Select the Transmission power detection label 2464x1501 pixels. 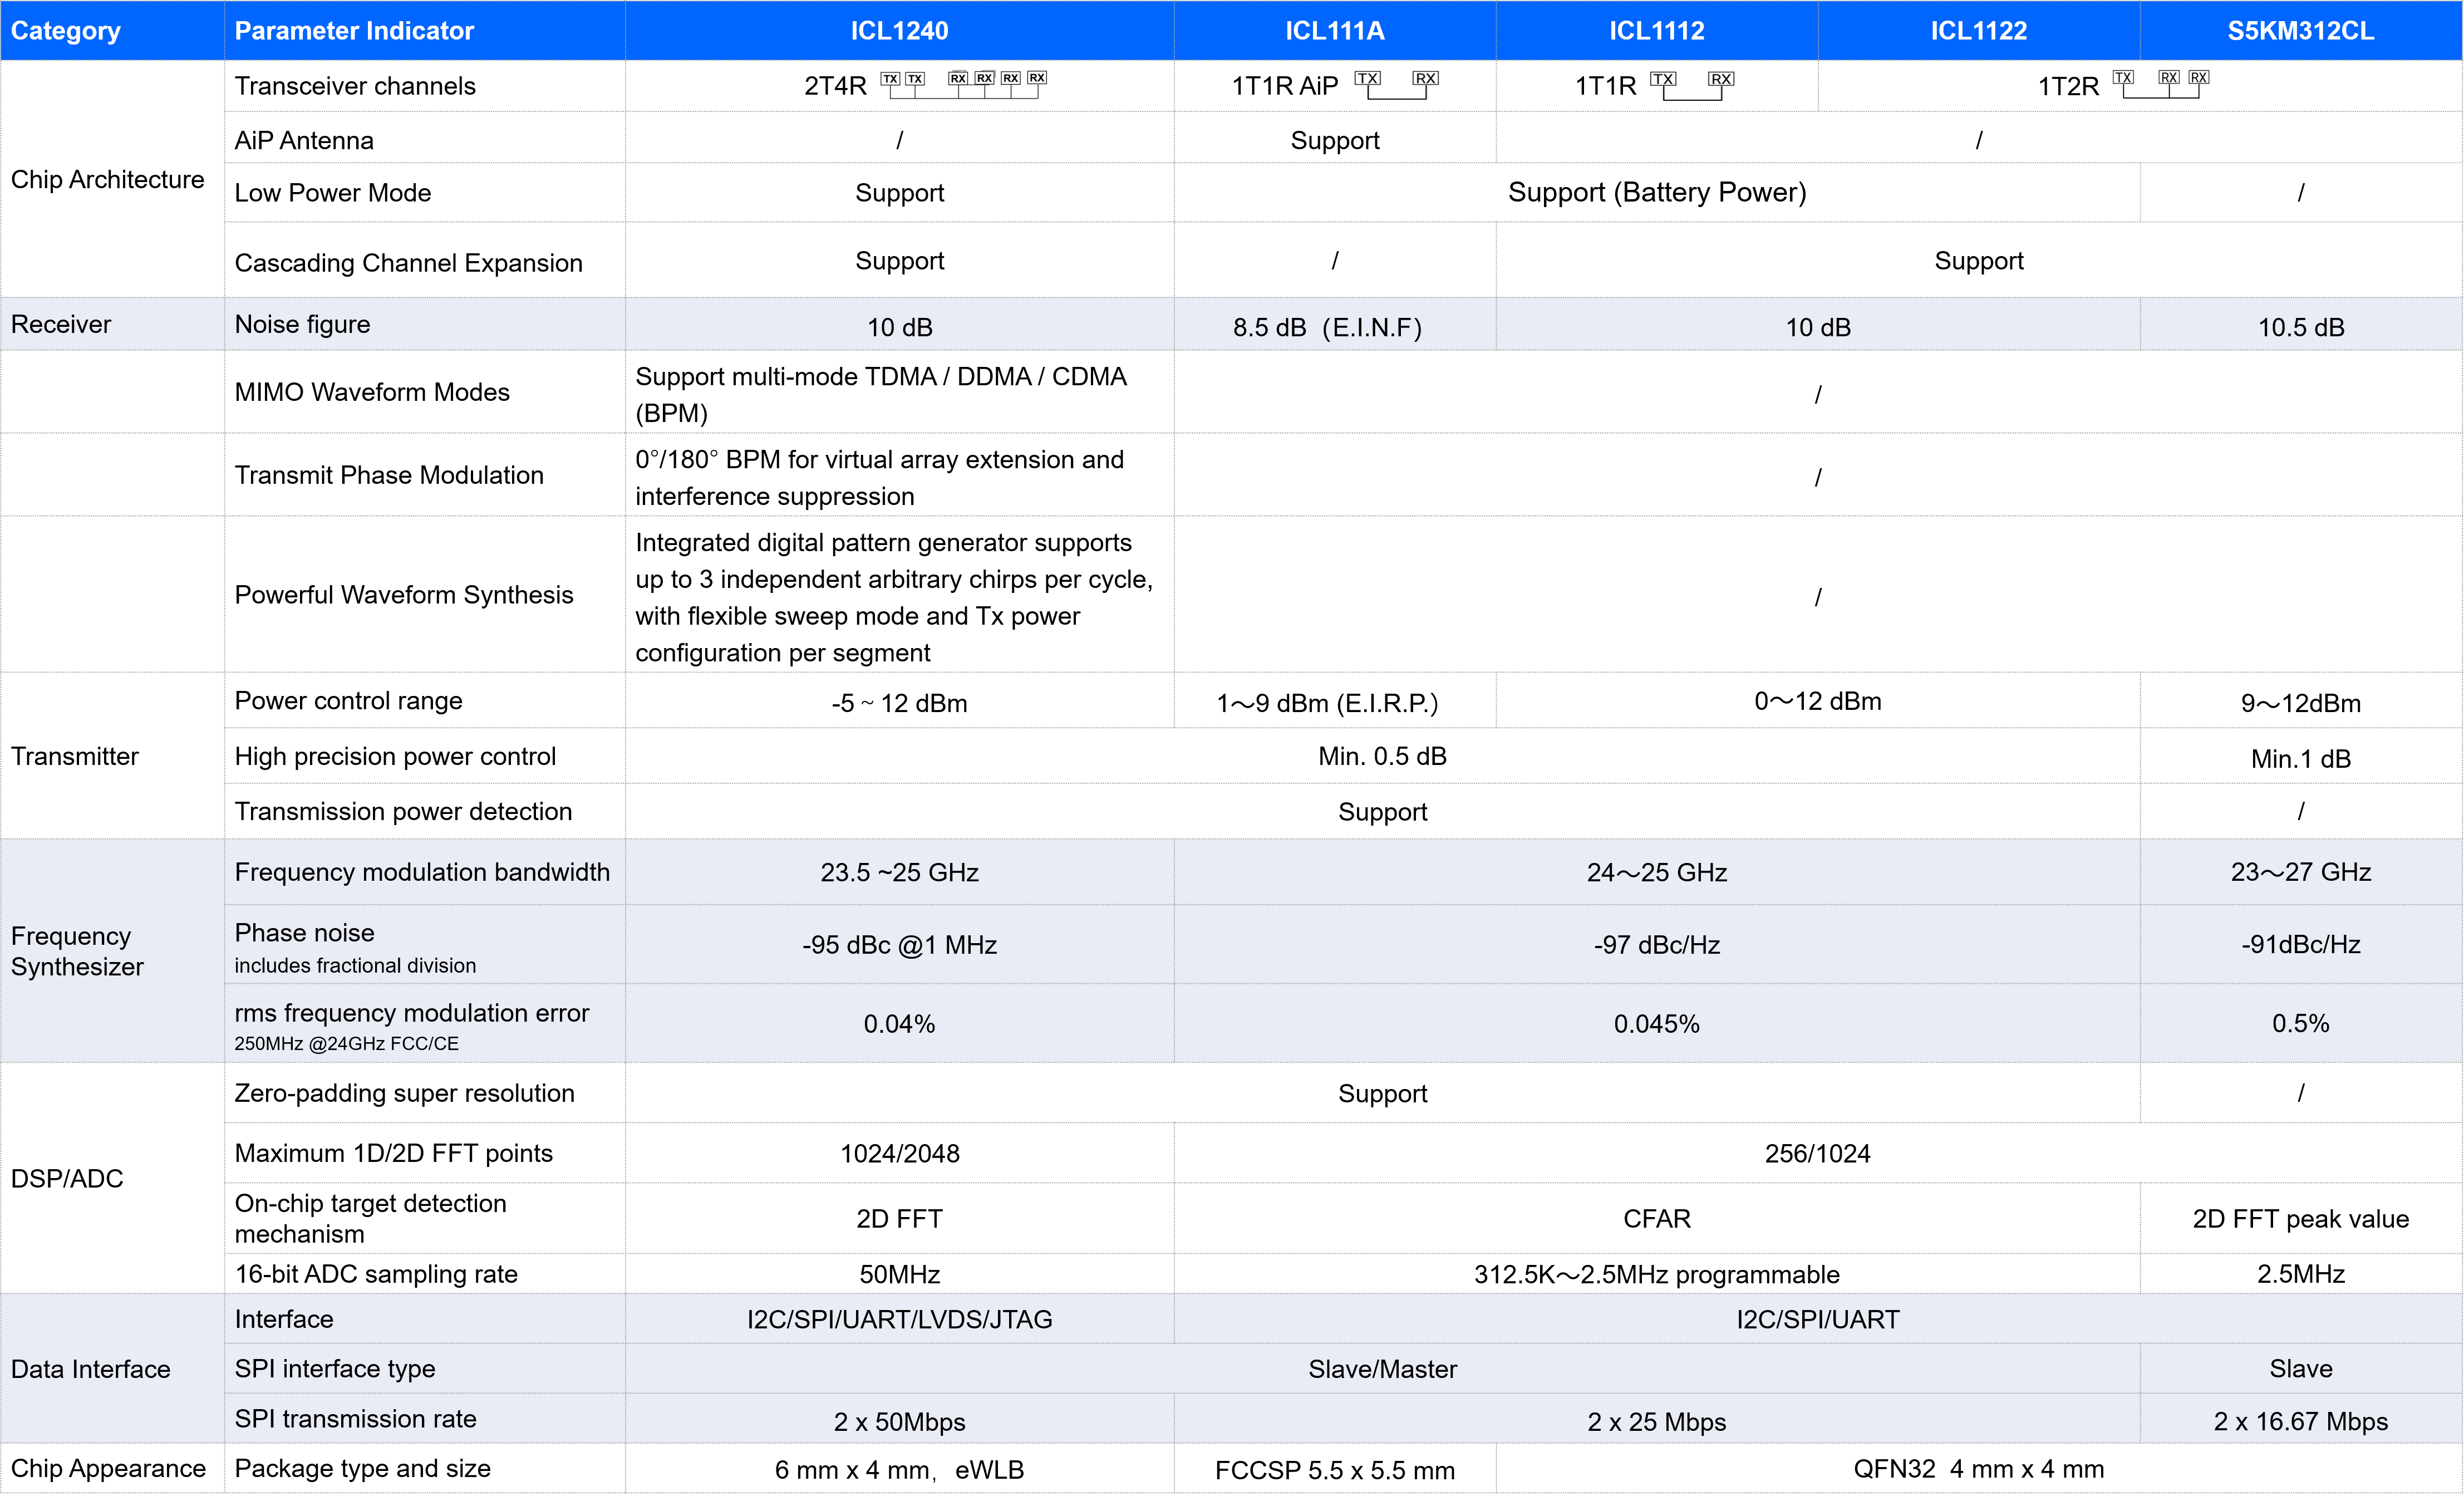(x=403, y=811)
